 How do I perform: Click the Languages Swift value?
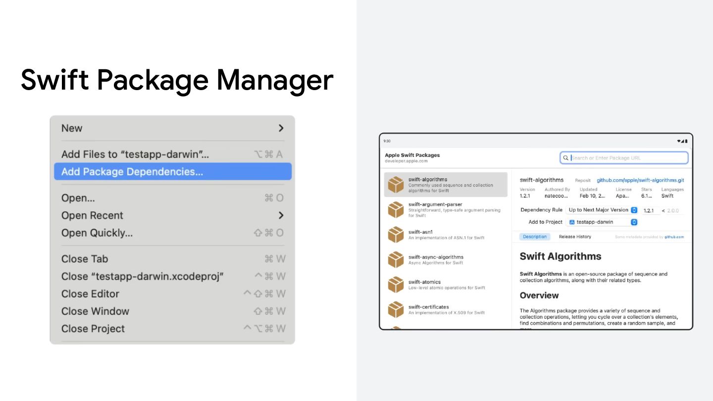click(667, 196)
